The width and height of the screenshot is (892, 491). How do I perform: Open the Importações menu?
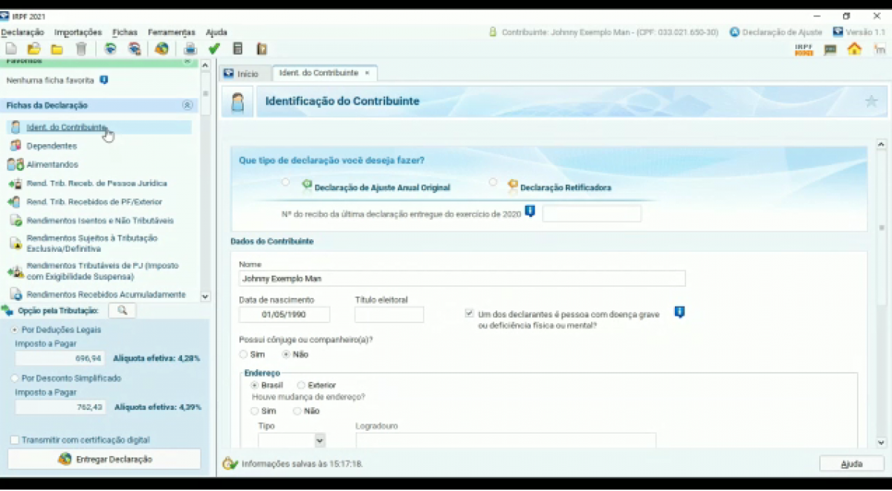(78, 32)
